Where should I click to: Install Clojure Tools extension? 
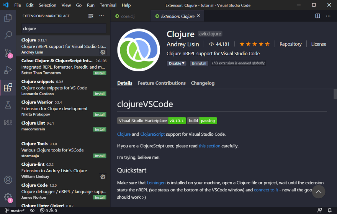100,156
